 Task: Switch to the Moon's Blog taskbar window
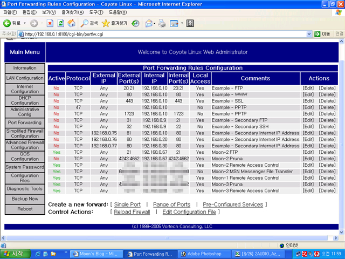pyautogui.click(x=96, y=254)
